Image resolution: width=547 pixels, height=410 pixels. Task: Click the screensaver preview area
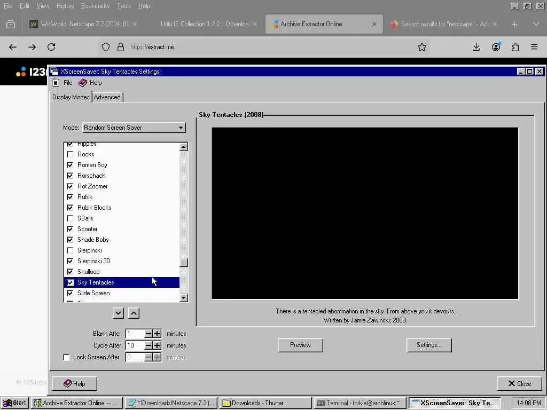click(x=365, y=213)
